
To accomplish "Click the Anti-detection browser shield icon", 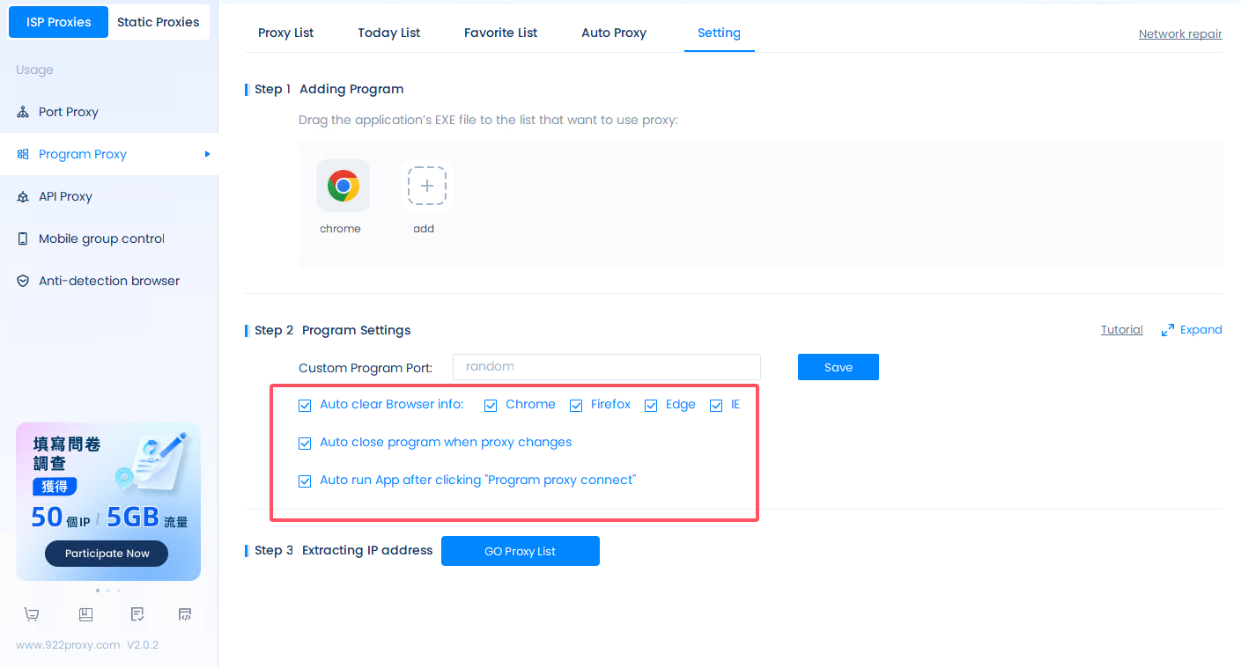I will pyautogui.click(x=23, y=281).
